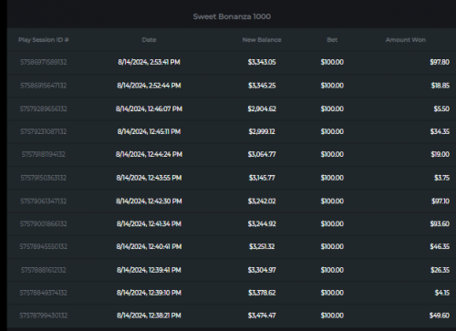Click the $100.00 bet in the 12:39:10 PM row
Viewport: 456px width, 331px height.
click(332, 293)
